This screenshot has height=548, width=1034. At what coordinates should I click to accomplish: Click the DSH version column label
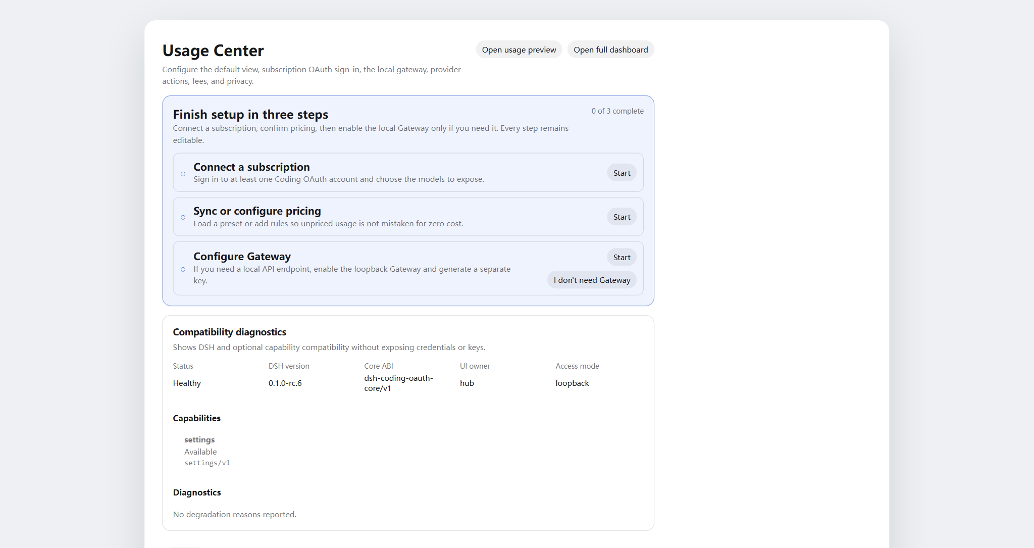point(289,366)
